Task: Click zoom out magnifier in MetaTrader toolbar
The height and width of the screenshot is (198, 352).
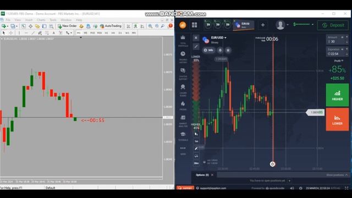Action: tap(157, 26)
